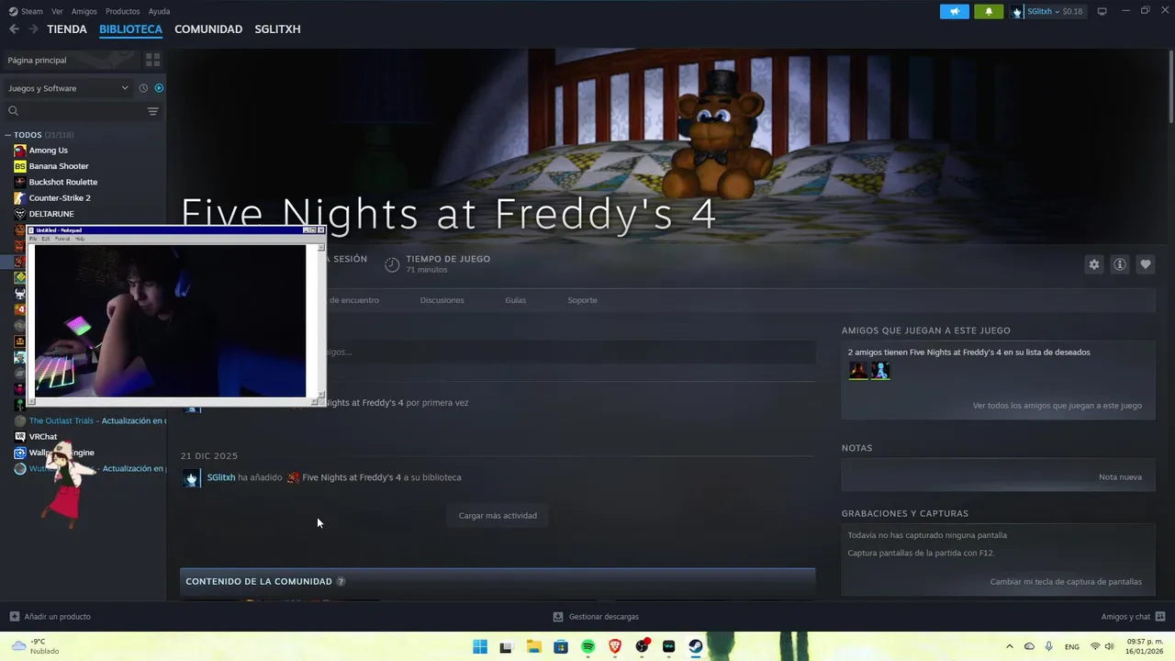This screenshot has height=661, width=1175.
Task: Select the DELTARUNE icon
Action: pyautogui.click(x=20, y=214)
